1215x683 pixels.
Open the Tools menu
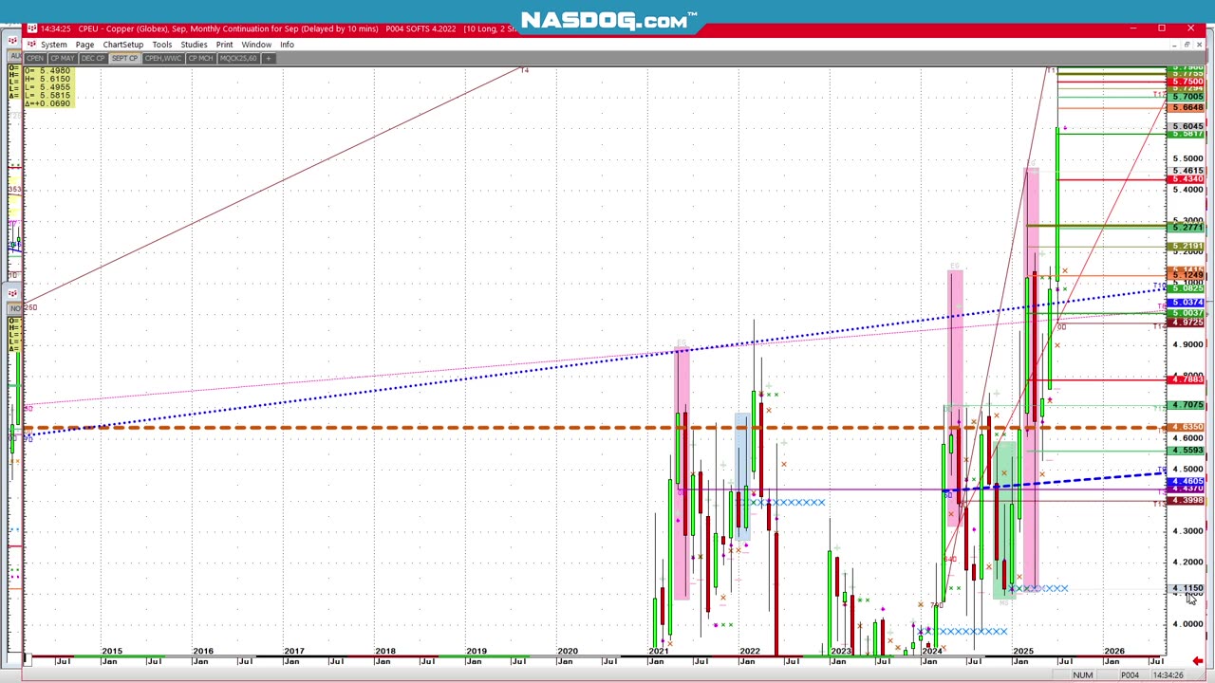pyautogui.click(x=162, y=45)
